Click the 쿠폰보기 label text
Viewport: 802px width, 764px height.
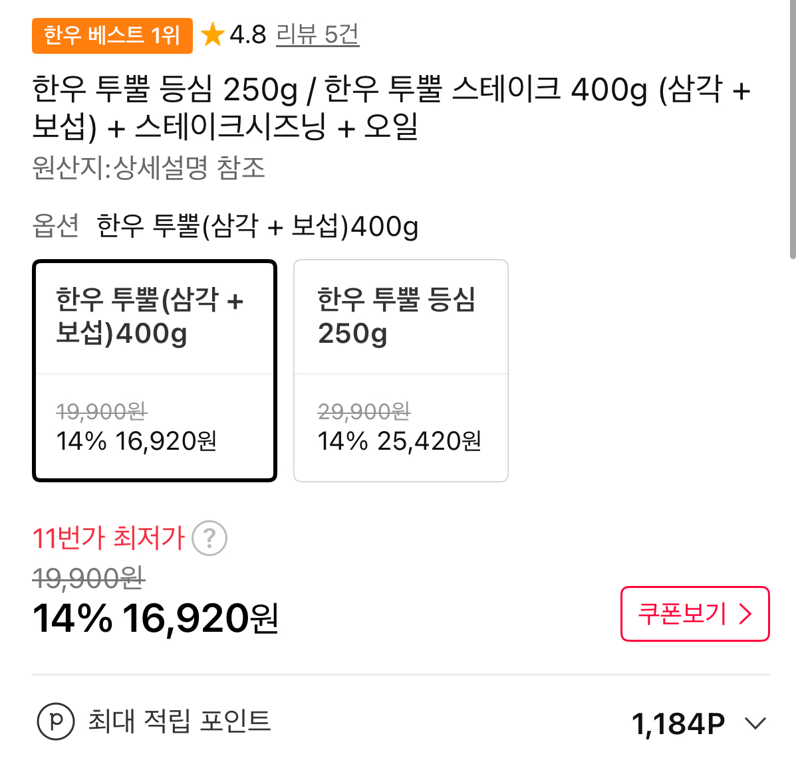click(x=682, y=613)
